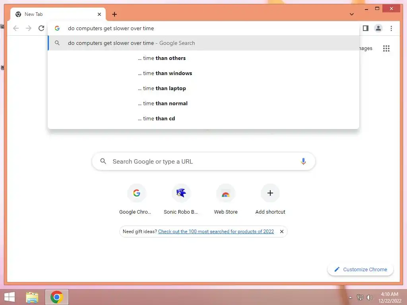Show hidden system tray icons

[x=350, y=297]
